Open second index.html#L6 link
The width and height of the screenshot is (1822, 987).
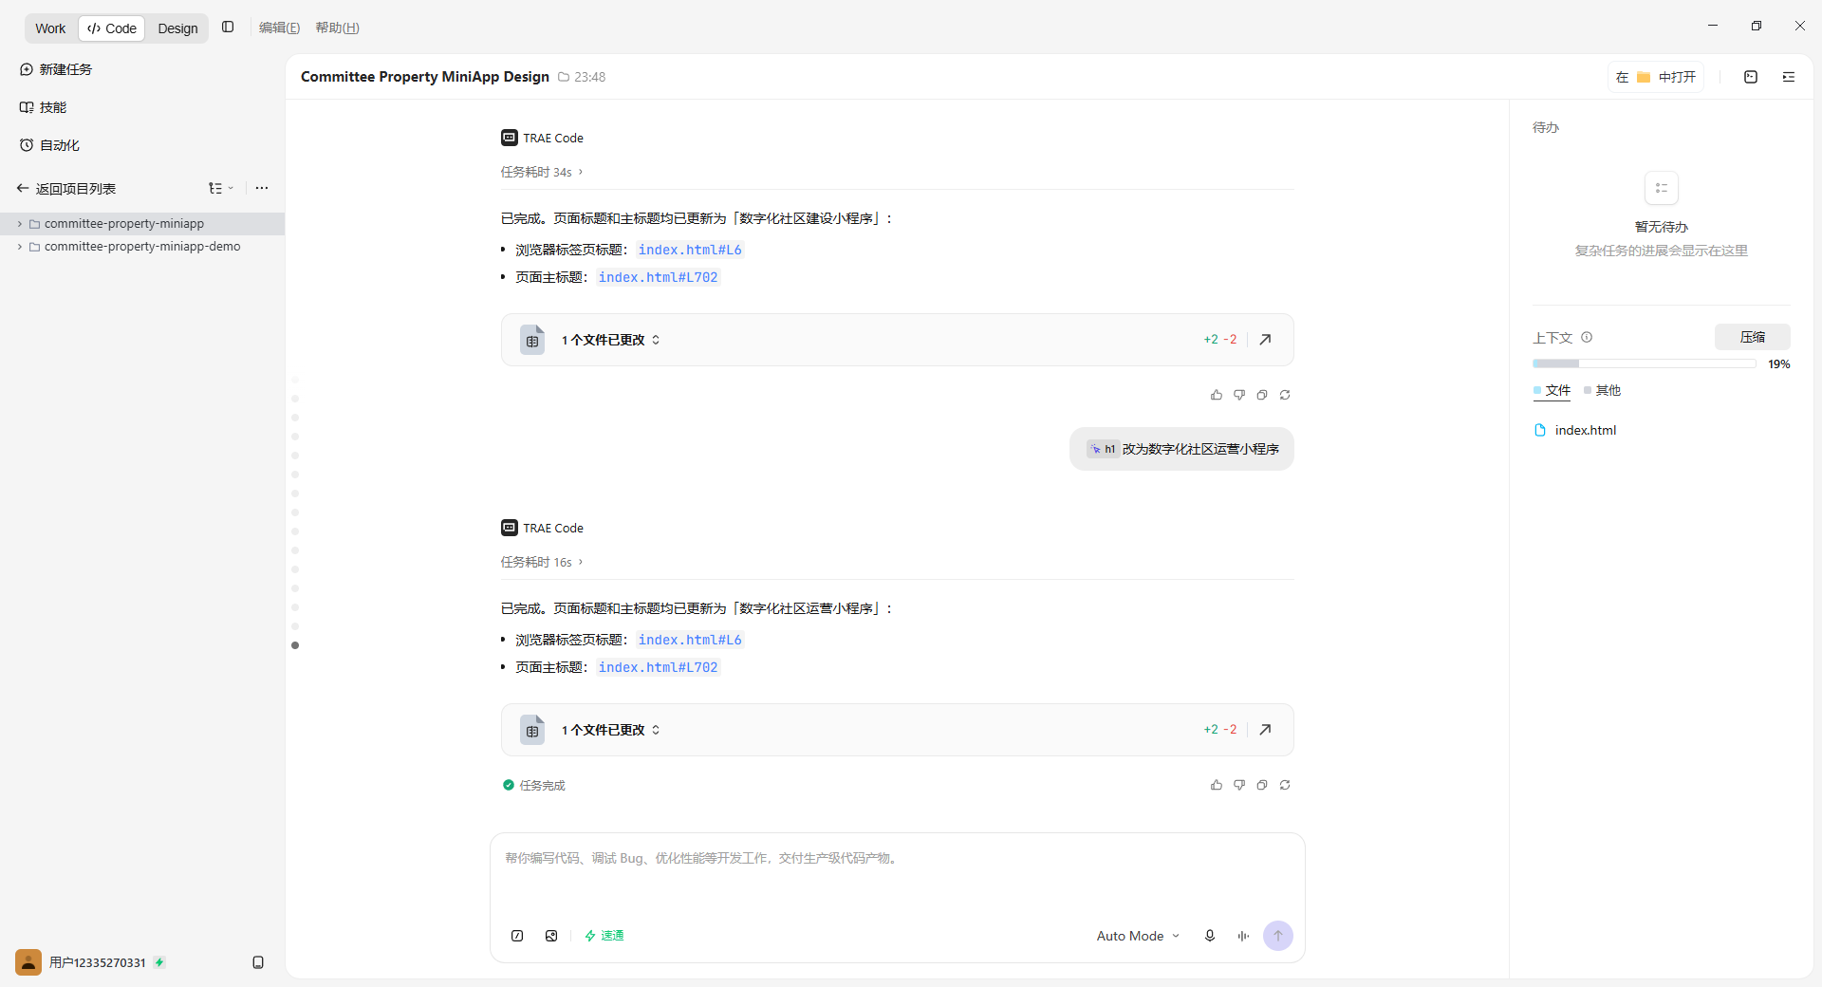690,640
